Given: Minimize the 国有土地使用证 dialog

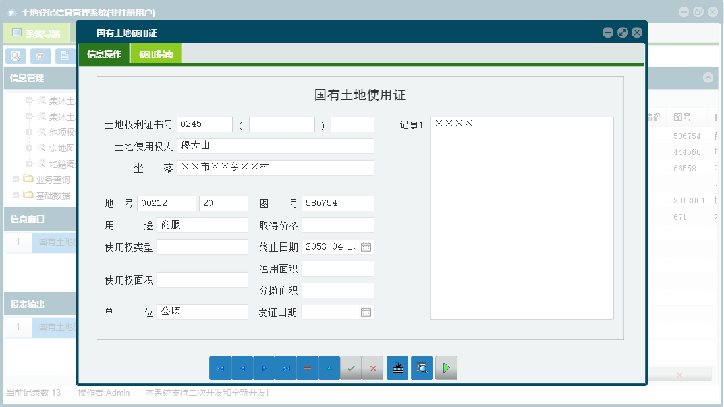Looking at the screenshot, I should [608, 32].
